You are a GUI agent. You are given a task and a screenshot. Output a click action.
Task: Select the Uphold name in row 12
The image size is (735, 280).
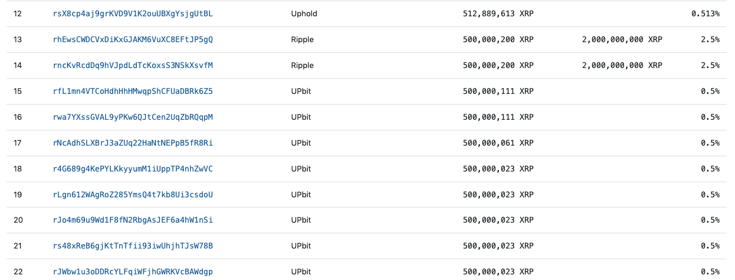pos(304,13)
